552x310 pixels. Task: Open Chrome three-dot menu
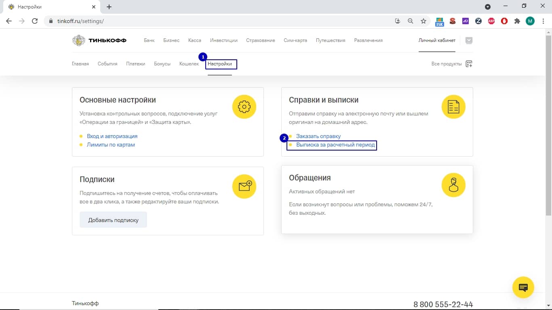click(x=543, y=21)
